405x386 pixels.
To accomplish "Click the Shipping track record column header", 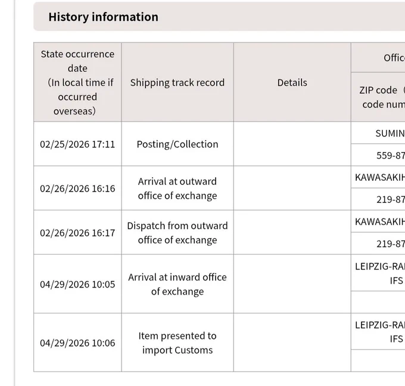I will pos(177,82).
